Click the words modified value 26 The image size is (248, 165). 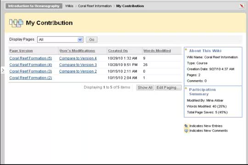(145, 65)
